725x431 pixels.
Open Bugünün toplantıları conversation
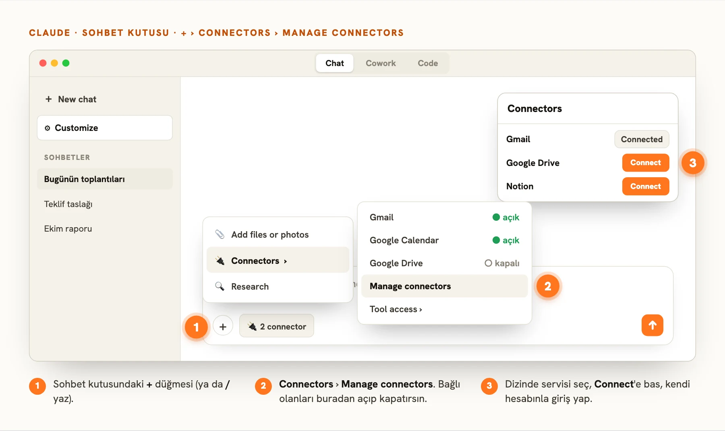pos(105,179)
